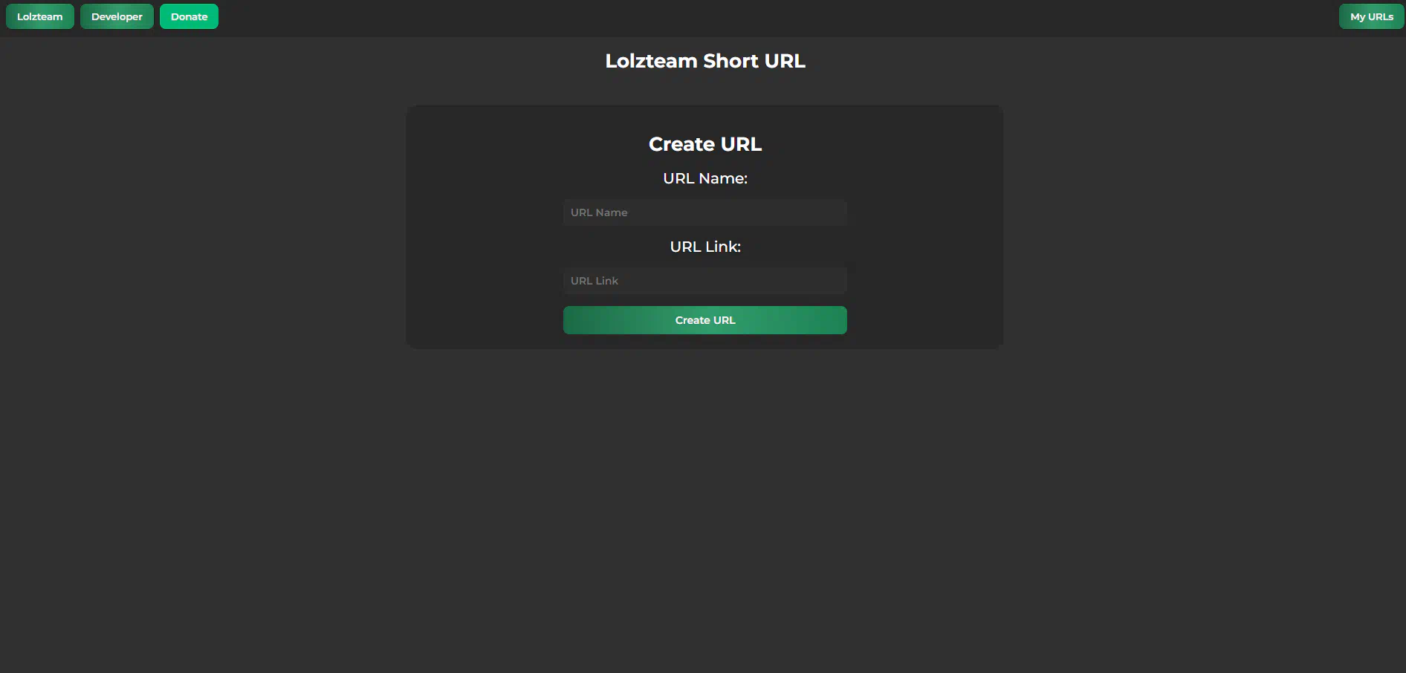Viewport: 1406px width, 673px height.
Task: Focus the URL Link input field
Action: [x=704, y=281]
